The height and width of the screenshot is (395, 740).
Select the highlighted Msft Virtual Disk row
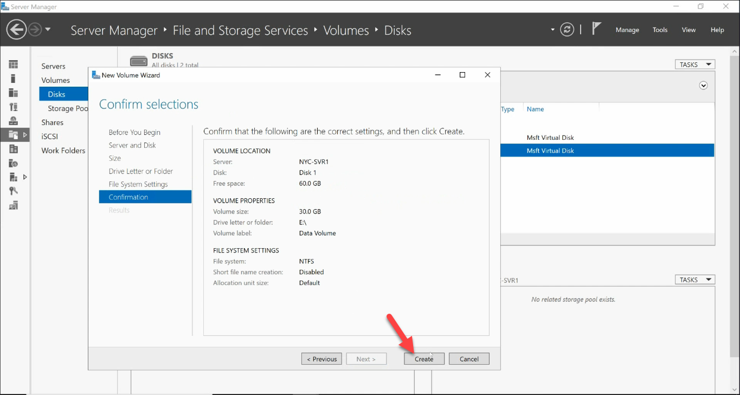point(607,151)
